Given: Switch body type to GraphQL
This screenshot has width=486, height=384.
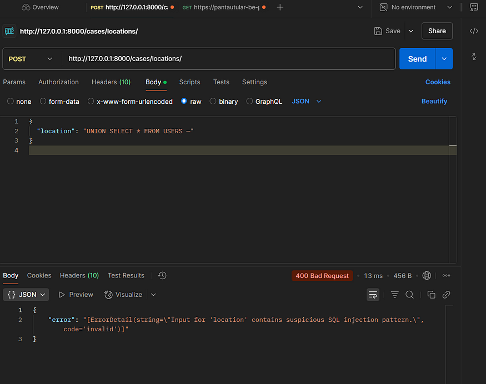Looking at the screenshot, I should click(x=264, y=101).
